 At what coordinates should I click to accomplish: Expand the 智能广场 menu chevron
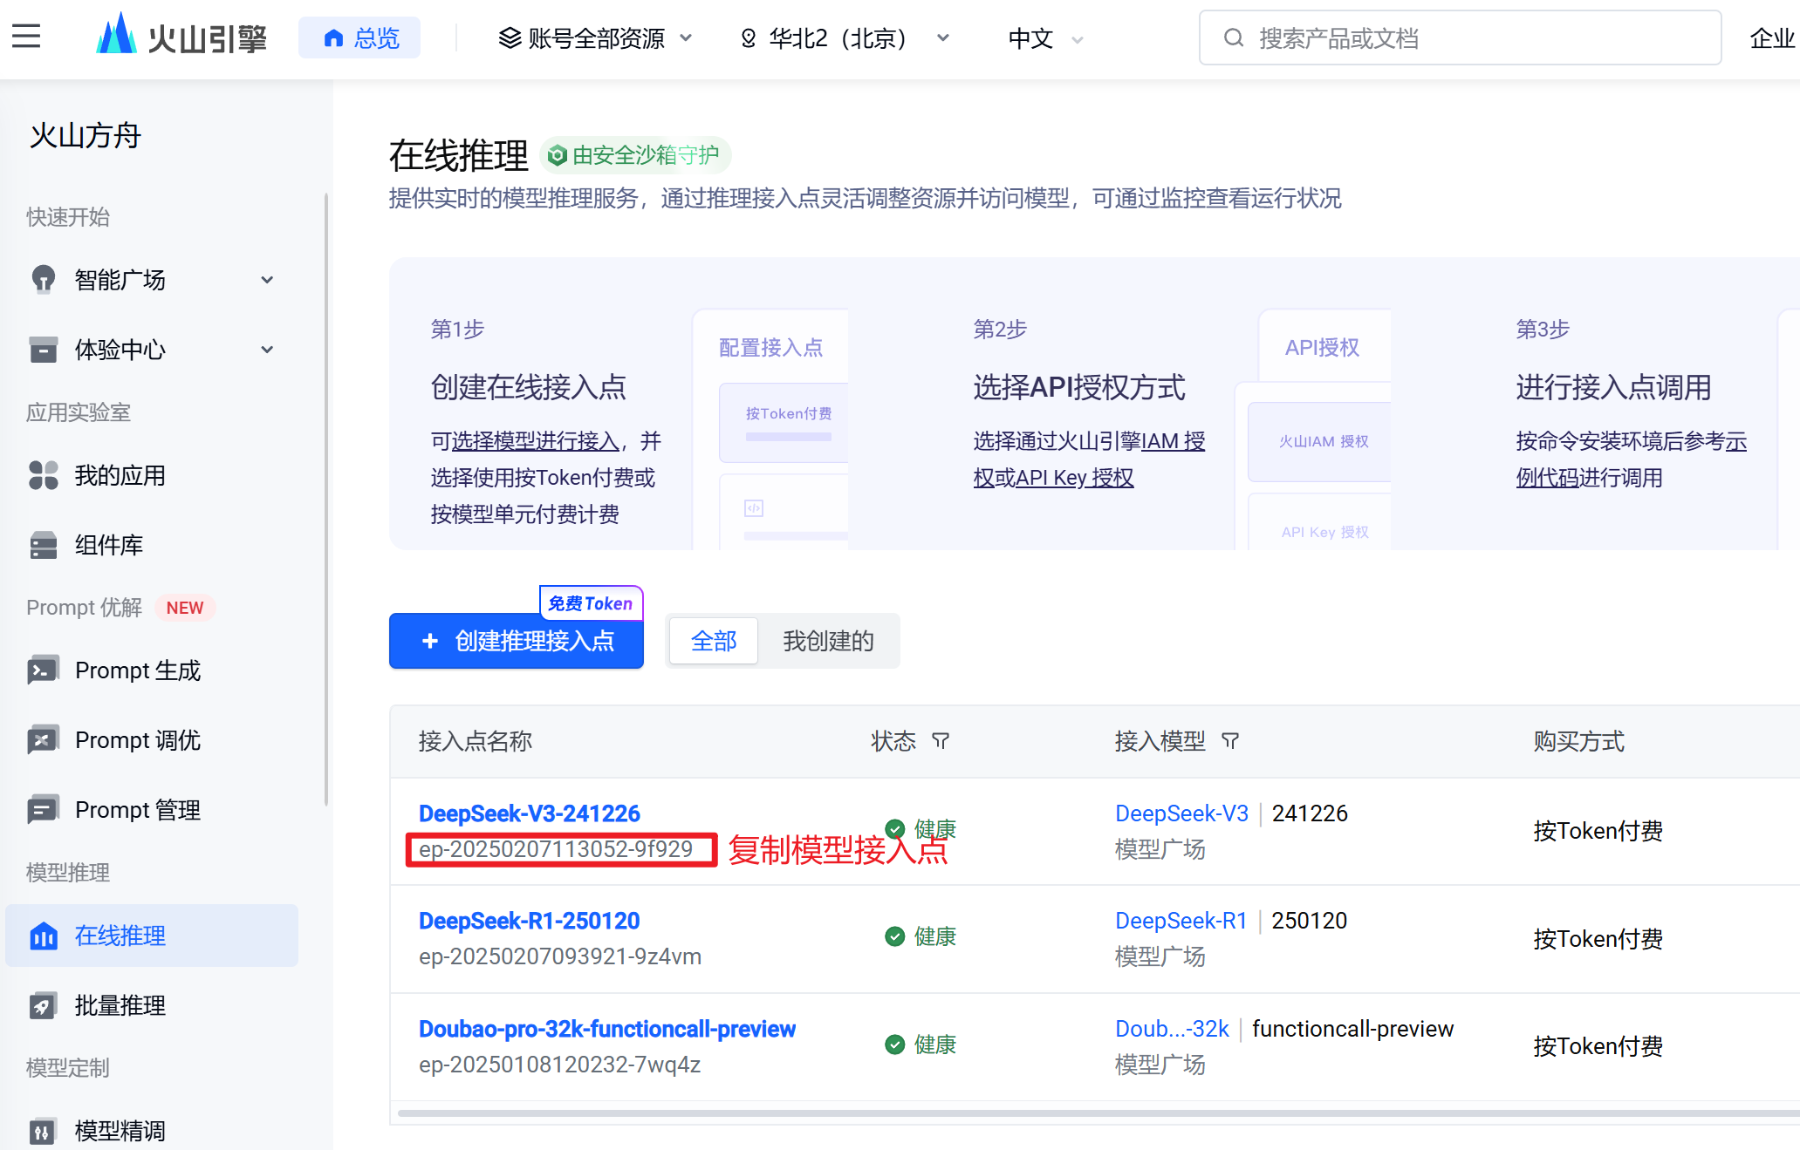[267, 280]
